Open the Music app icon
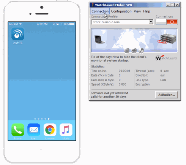Image resolution: width=186 pixels, height=165 pixels. point(66,130)
